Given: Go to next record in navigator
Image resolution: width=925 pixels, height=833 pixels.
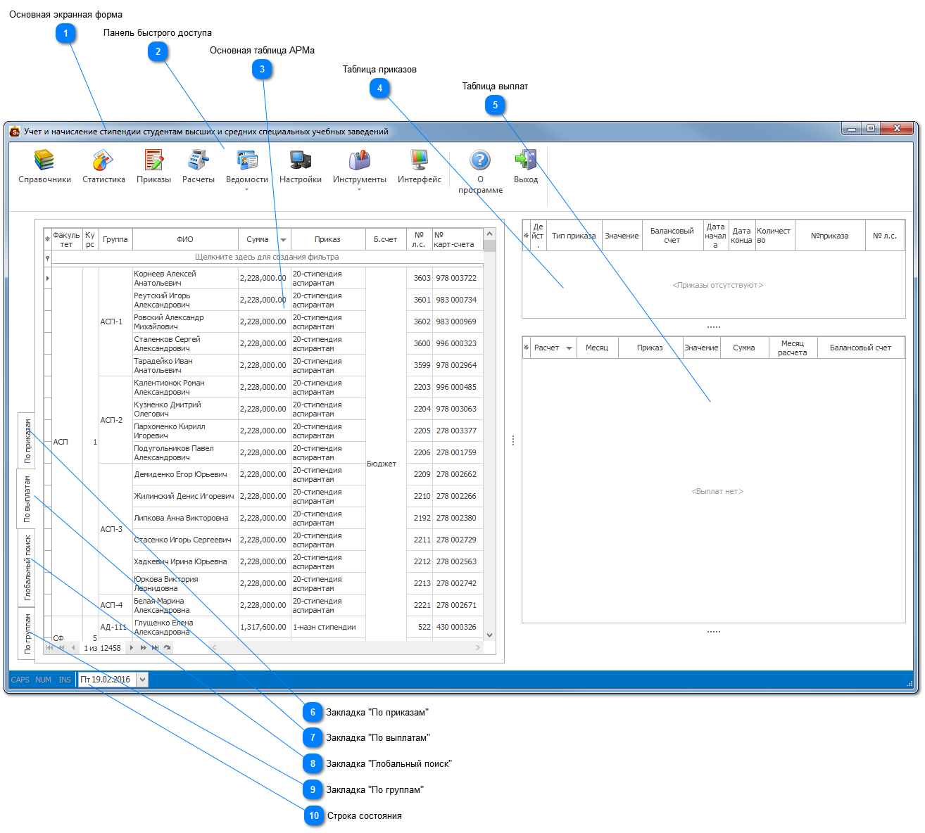Looking at the screenshot, I should coord(131,648).
